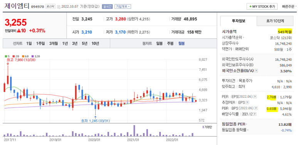Click 전일 value 3,245
Screen dimensions: 298x145
pyautogui.click(x=87, y=19)
